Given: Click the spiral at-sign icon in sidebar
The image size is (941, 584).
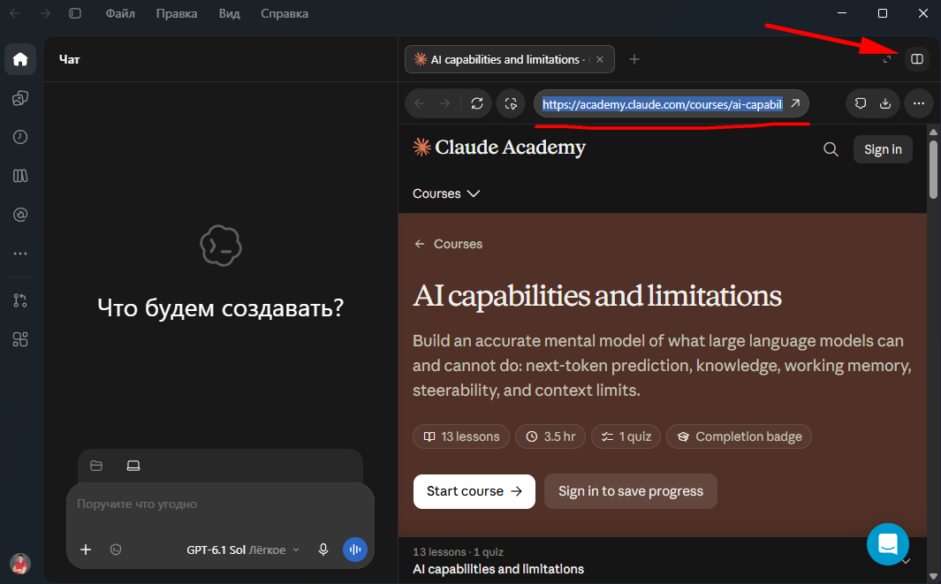Looking at the screenshot, I should 20,215.
